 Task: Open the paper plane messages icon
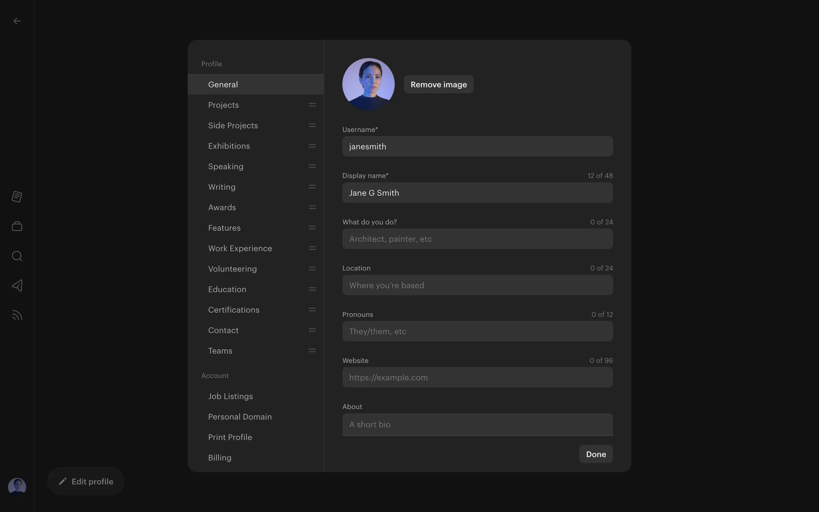[17, 285]
